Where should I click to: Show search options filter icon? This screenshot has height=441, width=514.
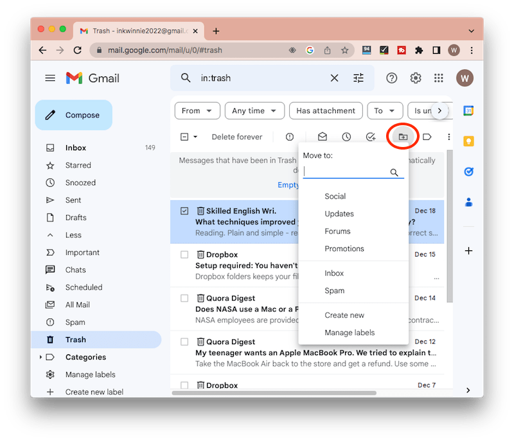[x=359, y=78]
